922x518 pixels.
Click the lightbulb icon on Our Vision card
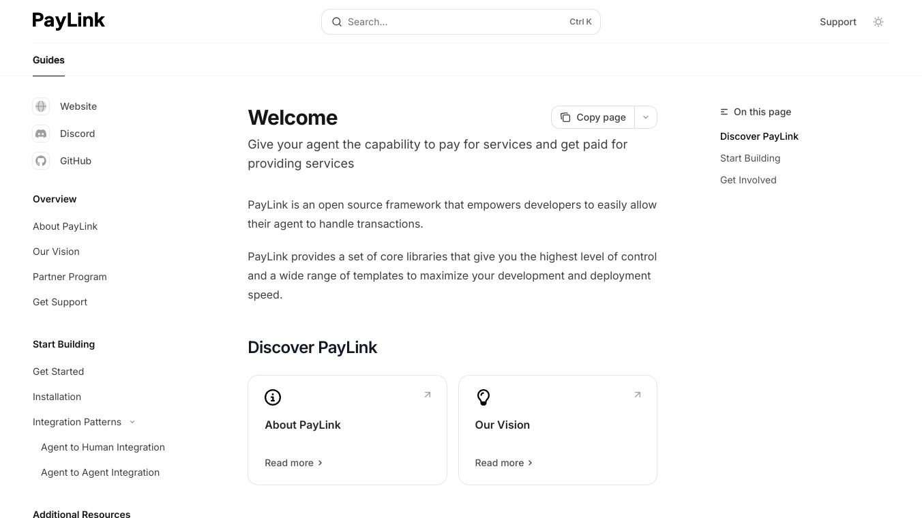(x=484, y=397)
